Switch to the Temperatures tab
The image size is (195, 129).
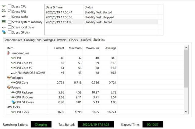13,40
